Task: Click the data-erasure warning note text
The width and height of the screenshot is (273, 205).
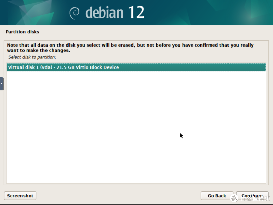Action: tap(130, 48)
